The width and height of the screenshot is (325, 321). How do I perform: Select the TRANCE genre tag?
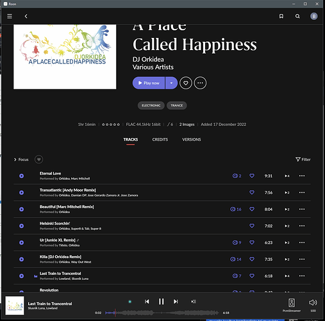[x=176, y=105]
